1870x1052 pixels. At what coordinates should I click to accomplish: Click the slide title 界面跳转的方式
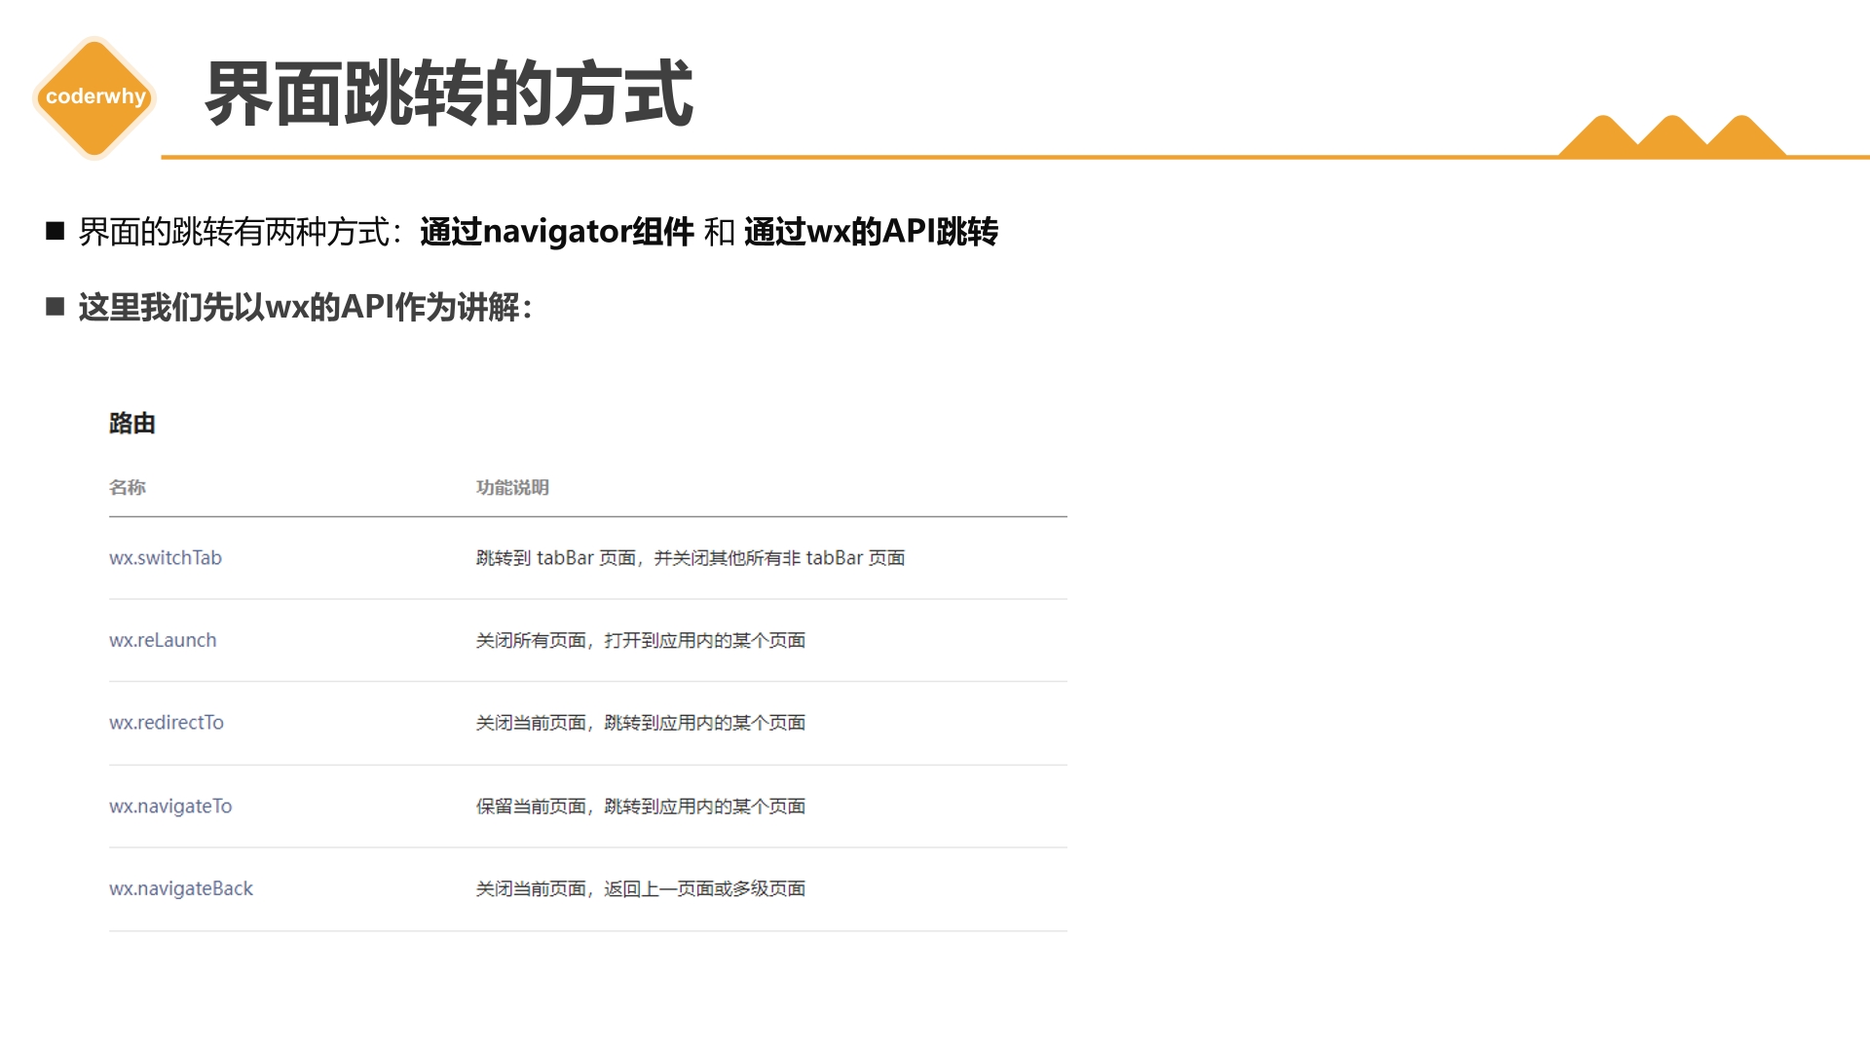click(449, 94)
